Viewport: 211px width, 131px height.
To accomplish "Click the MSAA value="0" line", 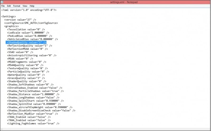I will pos(20,58).
